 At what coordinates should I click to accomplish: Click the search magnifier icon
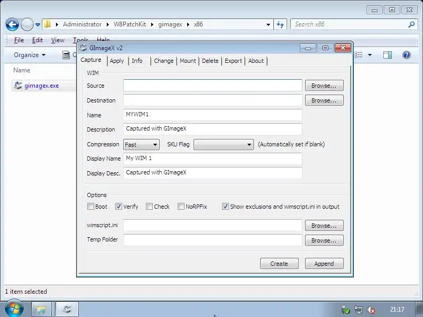coord(411,24)
